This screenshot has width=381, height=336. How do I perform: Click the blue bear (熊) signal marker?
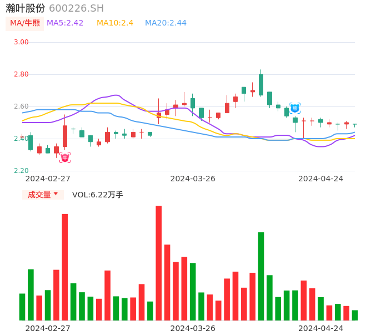[x=295, y=108]
